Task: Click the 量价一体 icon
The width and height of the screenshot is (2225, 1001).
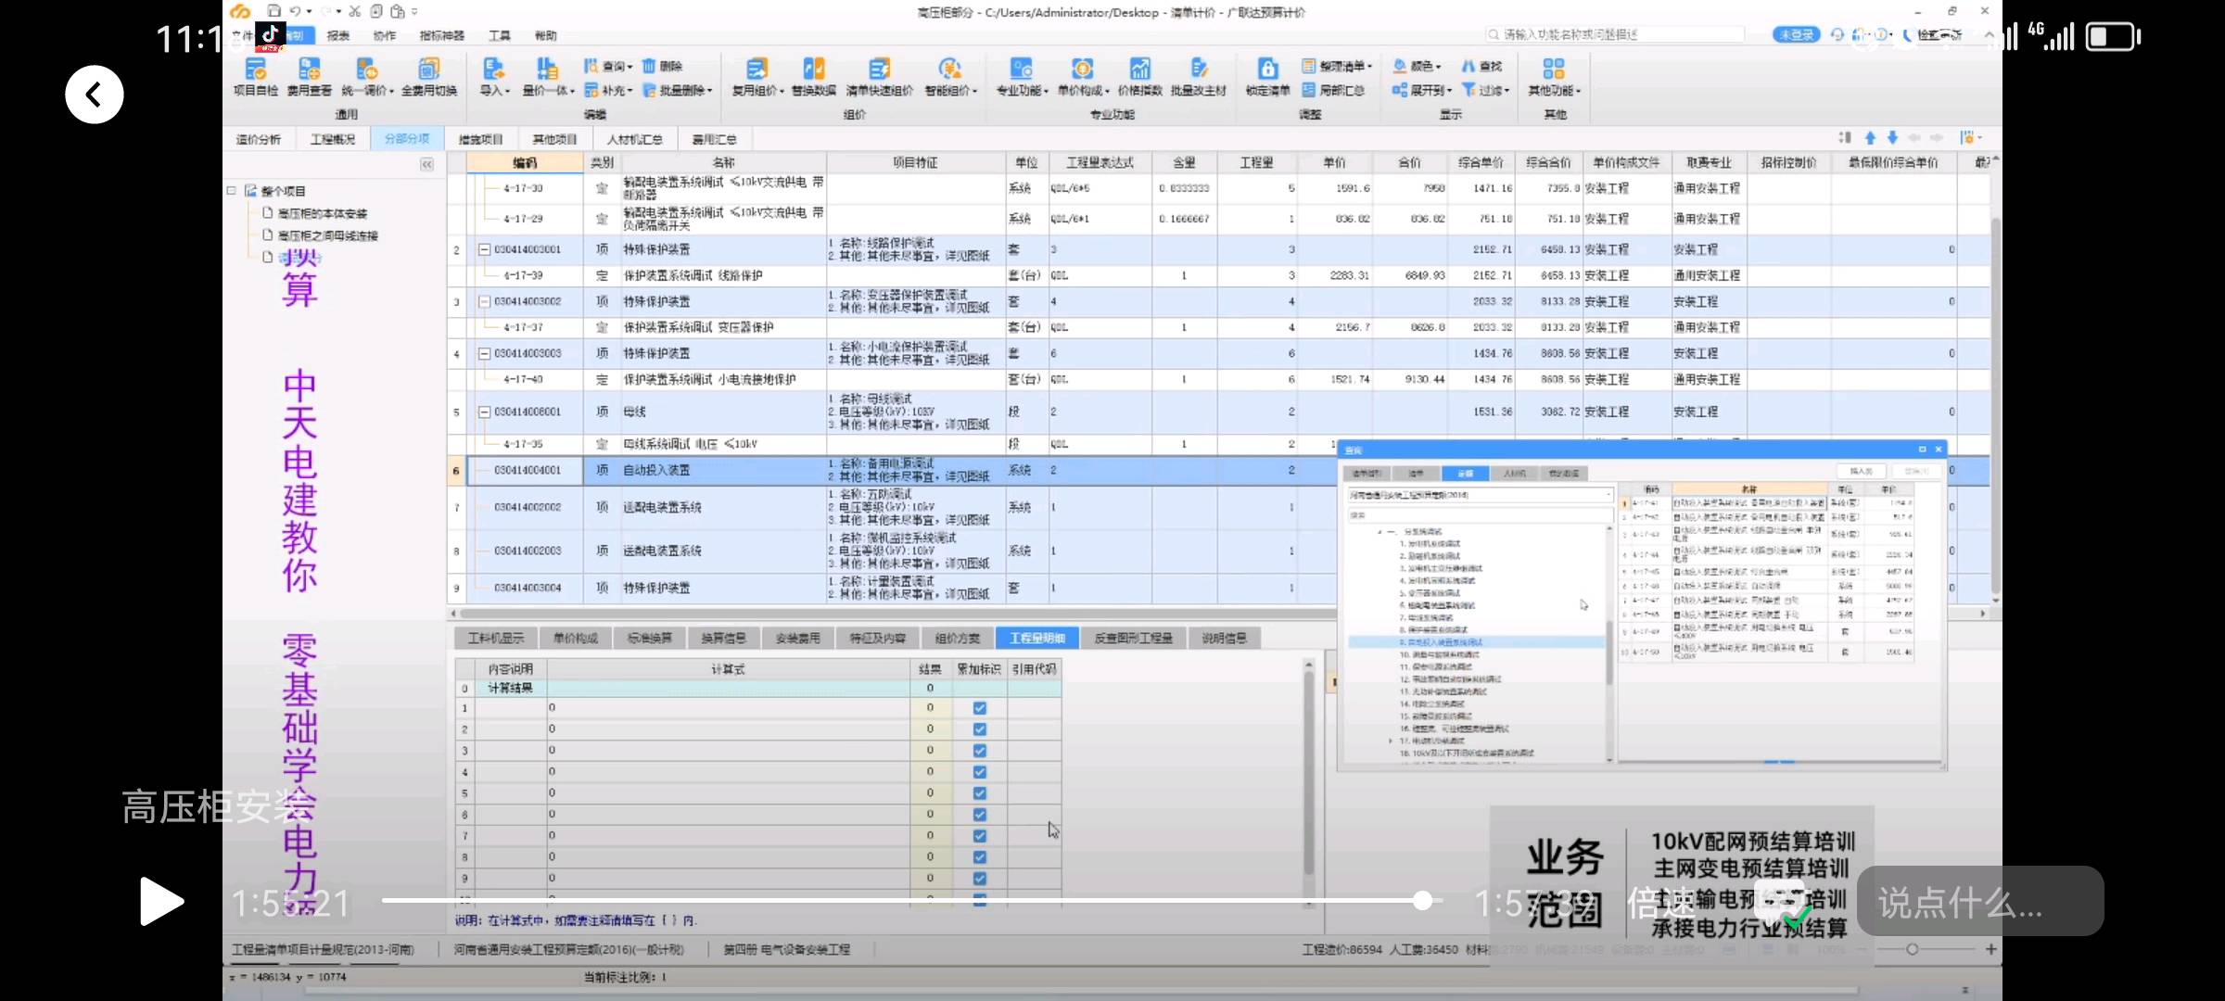Action: pyautogui.click(x=548, y=69)
